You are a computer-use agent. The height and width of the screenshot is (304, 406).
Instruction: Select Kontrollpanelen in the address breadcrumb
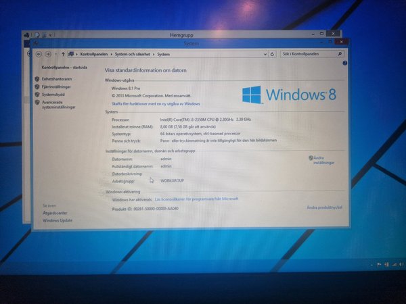(93, 53)
